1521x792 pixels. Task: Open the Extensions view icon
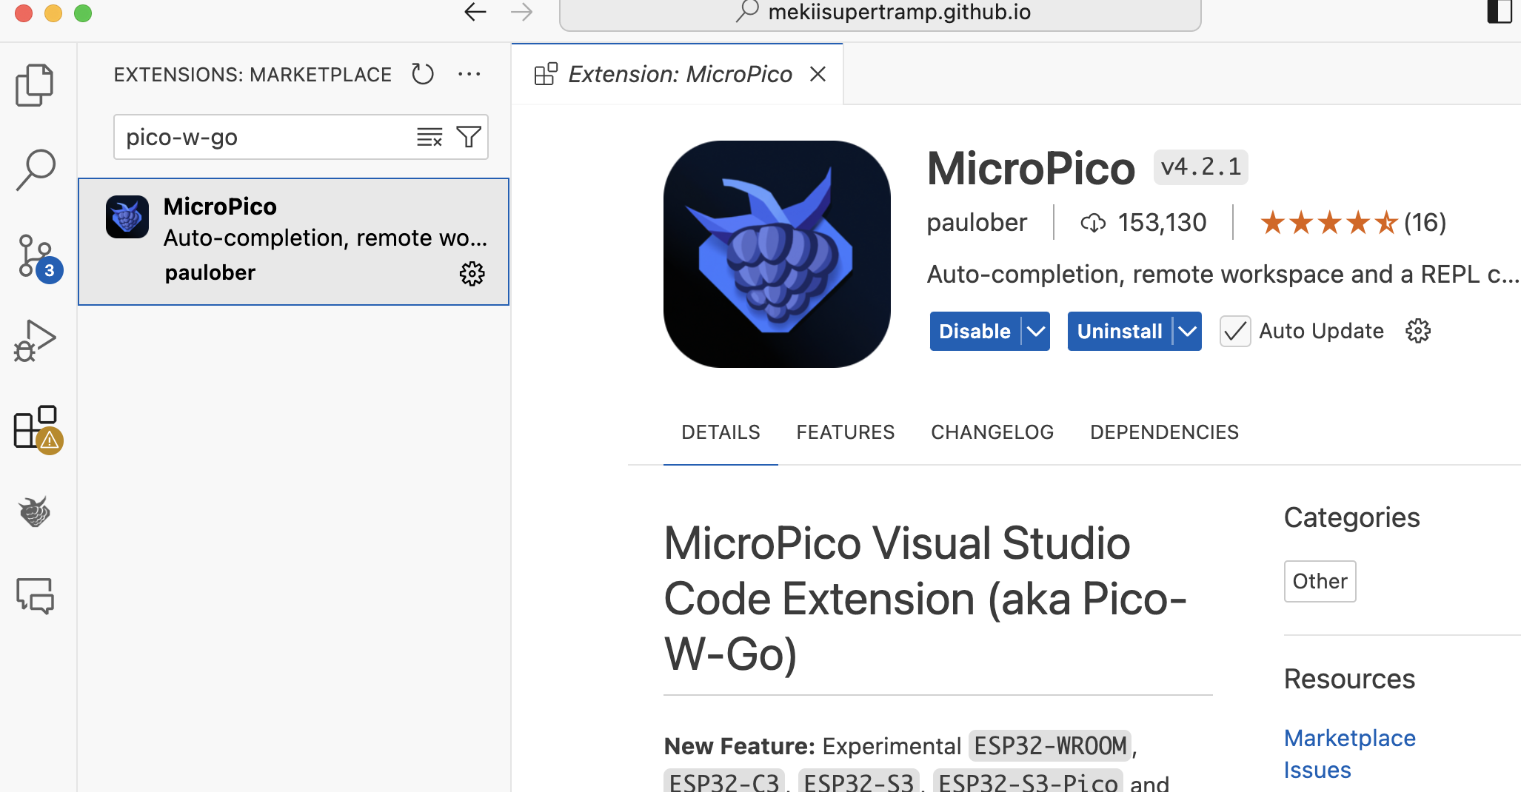point(36,428)
